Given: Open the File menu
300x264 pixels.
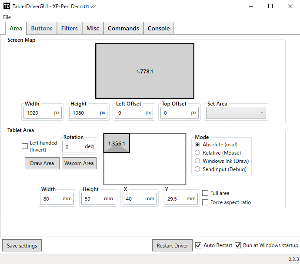Looking at the screenshot, I should tap(7, 17).
